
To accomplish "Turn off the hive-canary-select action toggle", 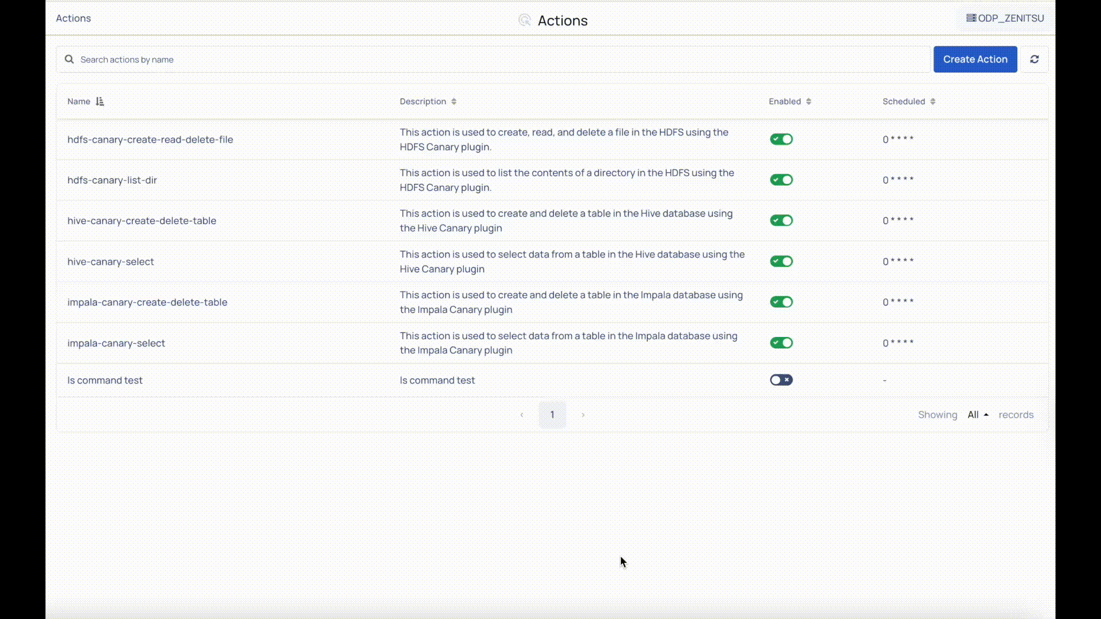I will (x=781, y=261).
